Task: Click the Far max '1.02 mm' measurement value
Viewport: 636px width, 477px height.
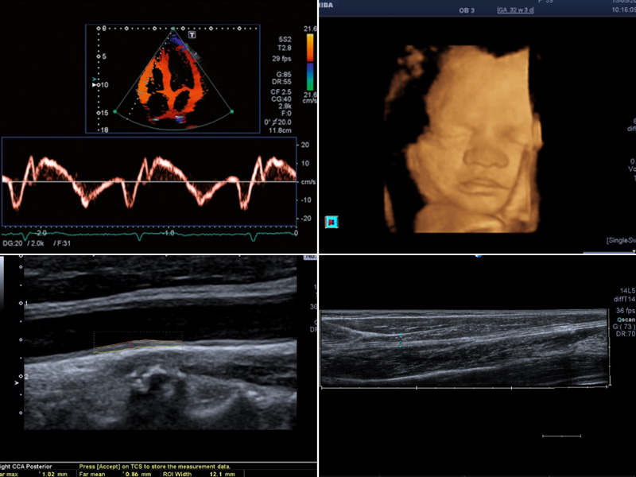Action: pos(54,474)
